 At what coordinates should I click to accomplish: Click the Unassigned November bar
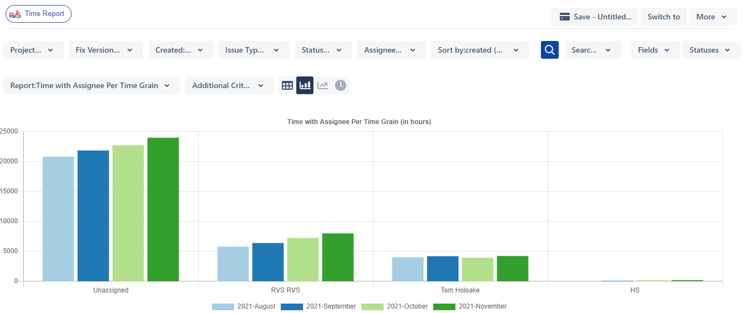163,209
